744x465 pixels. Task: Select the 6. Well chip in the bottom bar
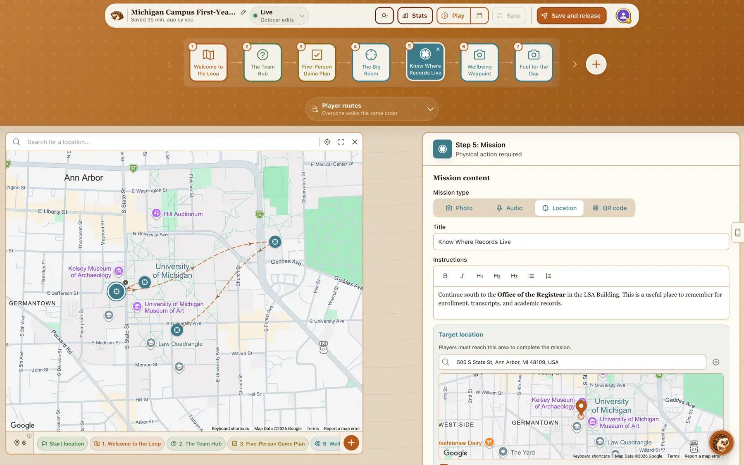point(326,444)
